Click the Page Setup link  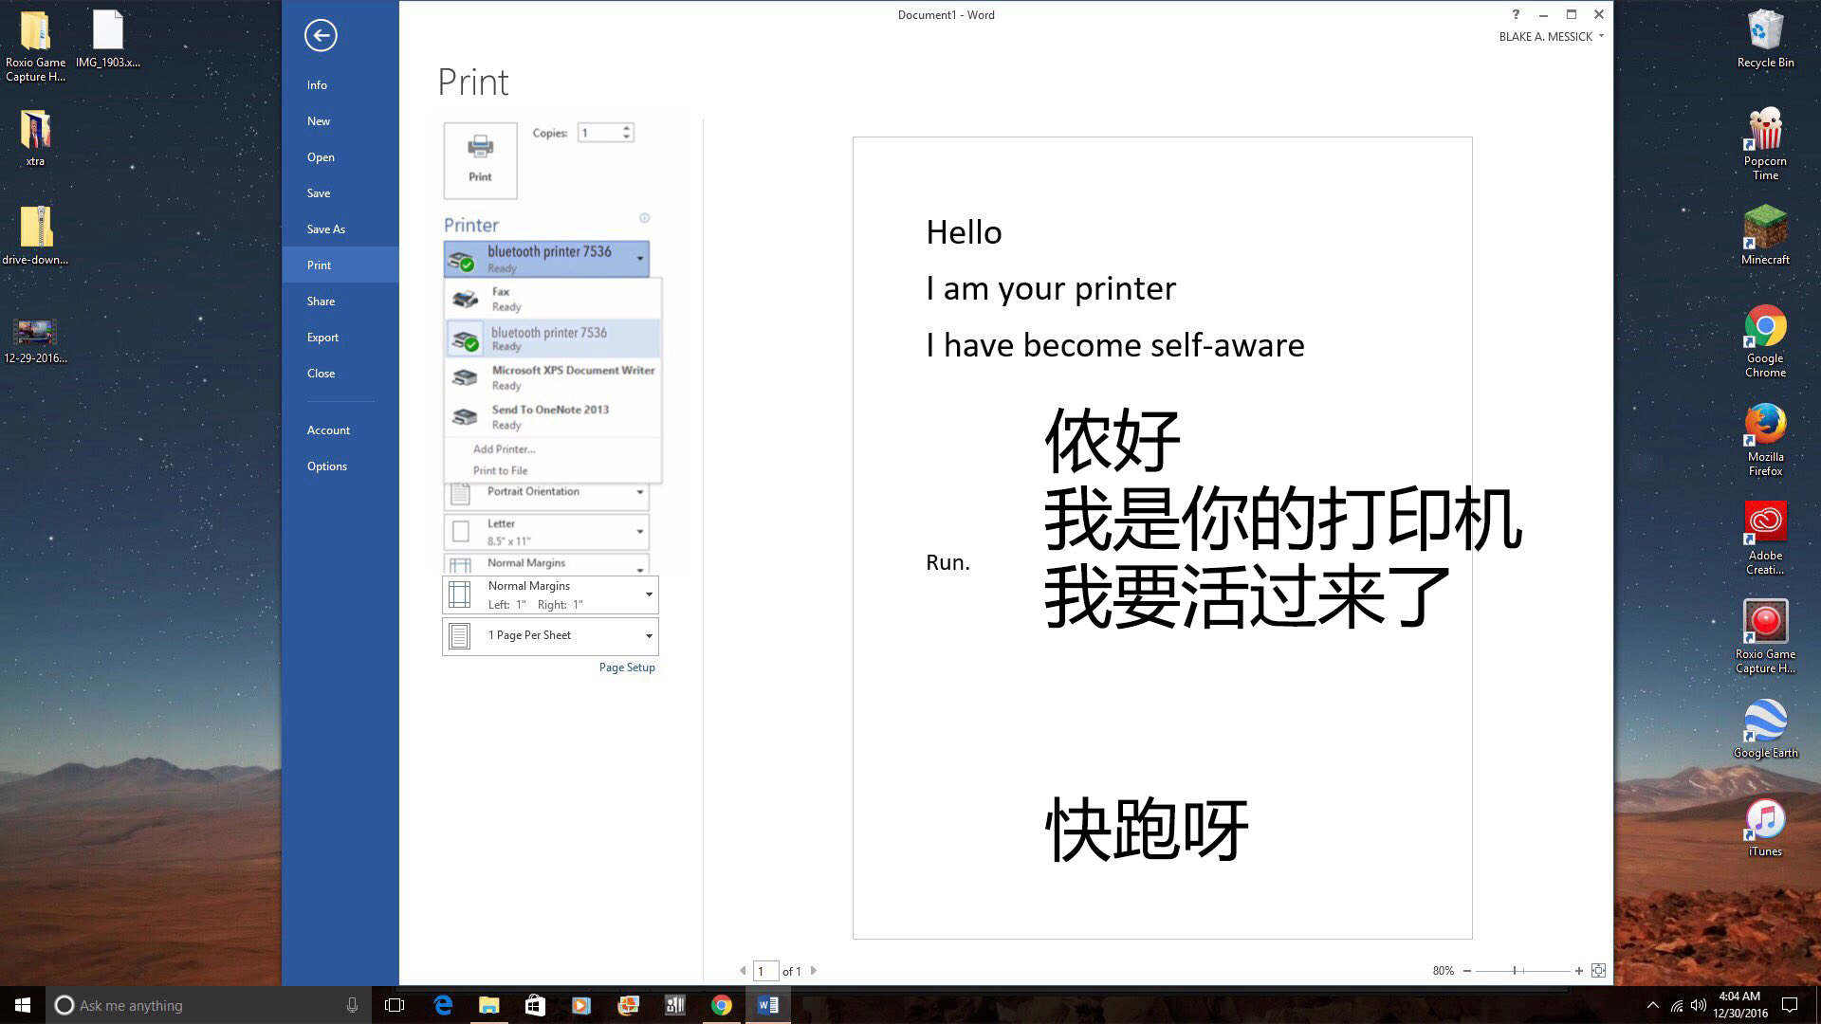tap(627, 667)
